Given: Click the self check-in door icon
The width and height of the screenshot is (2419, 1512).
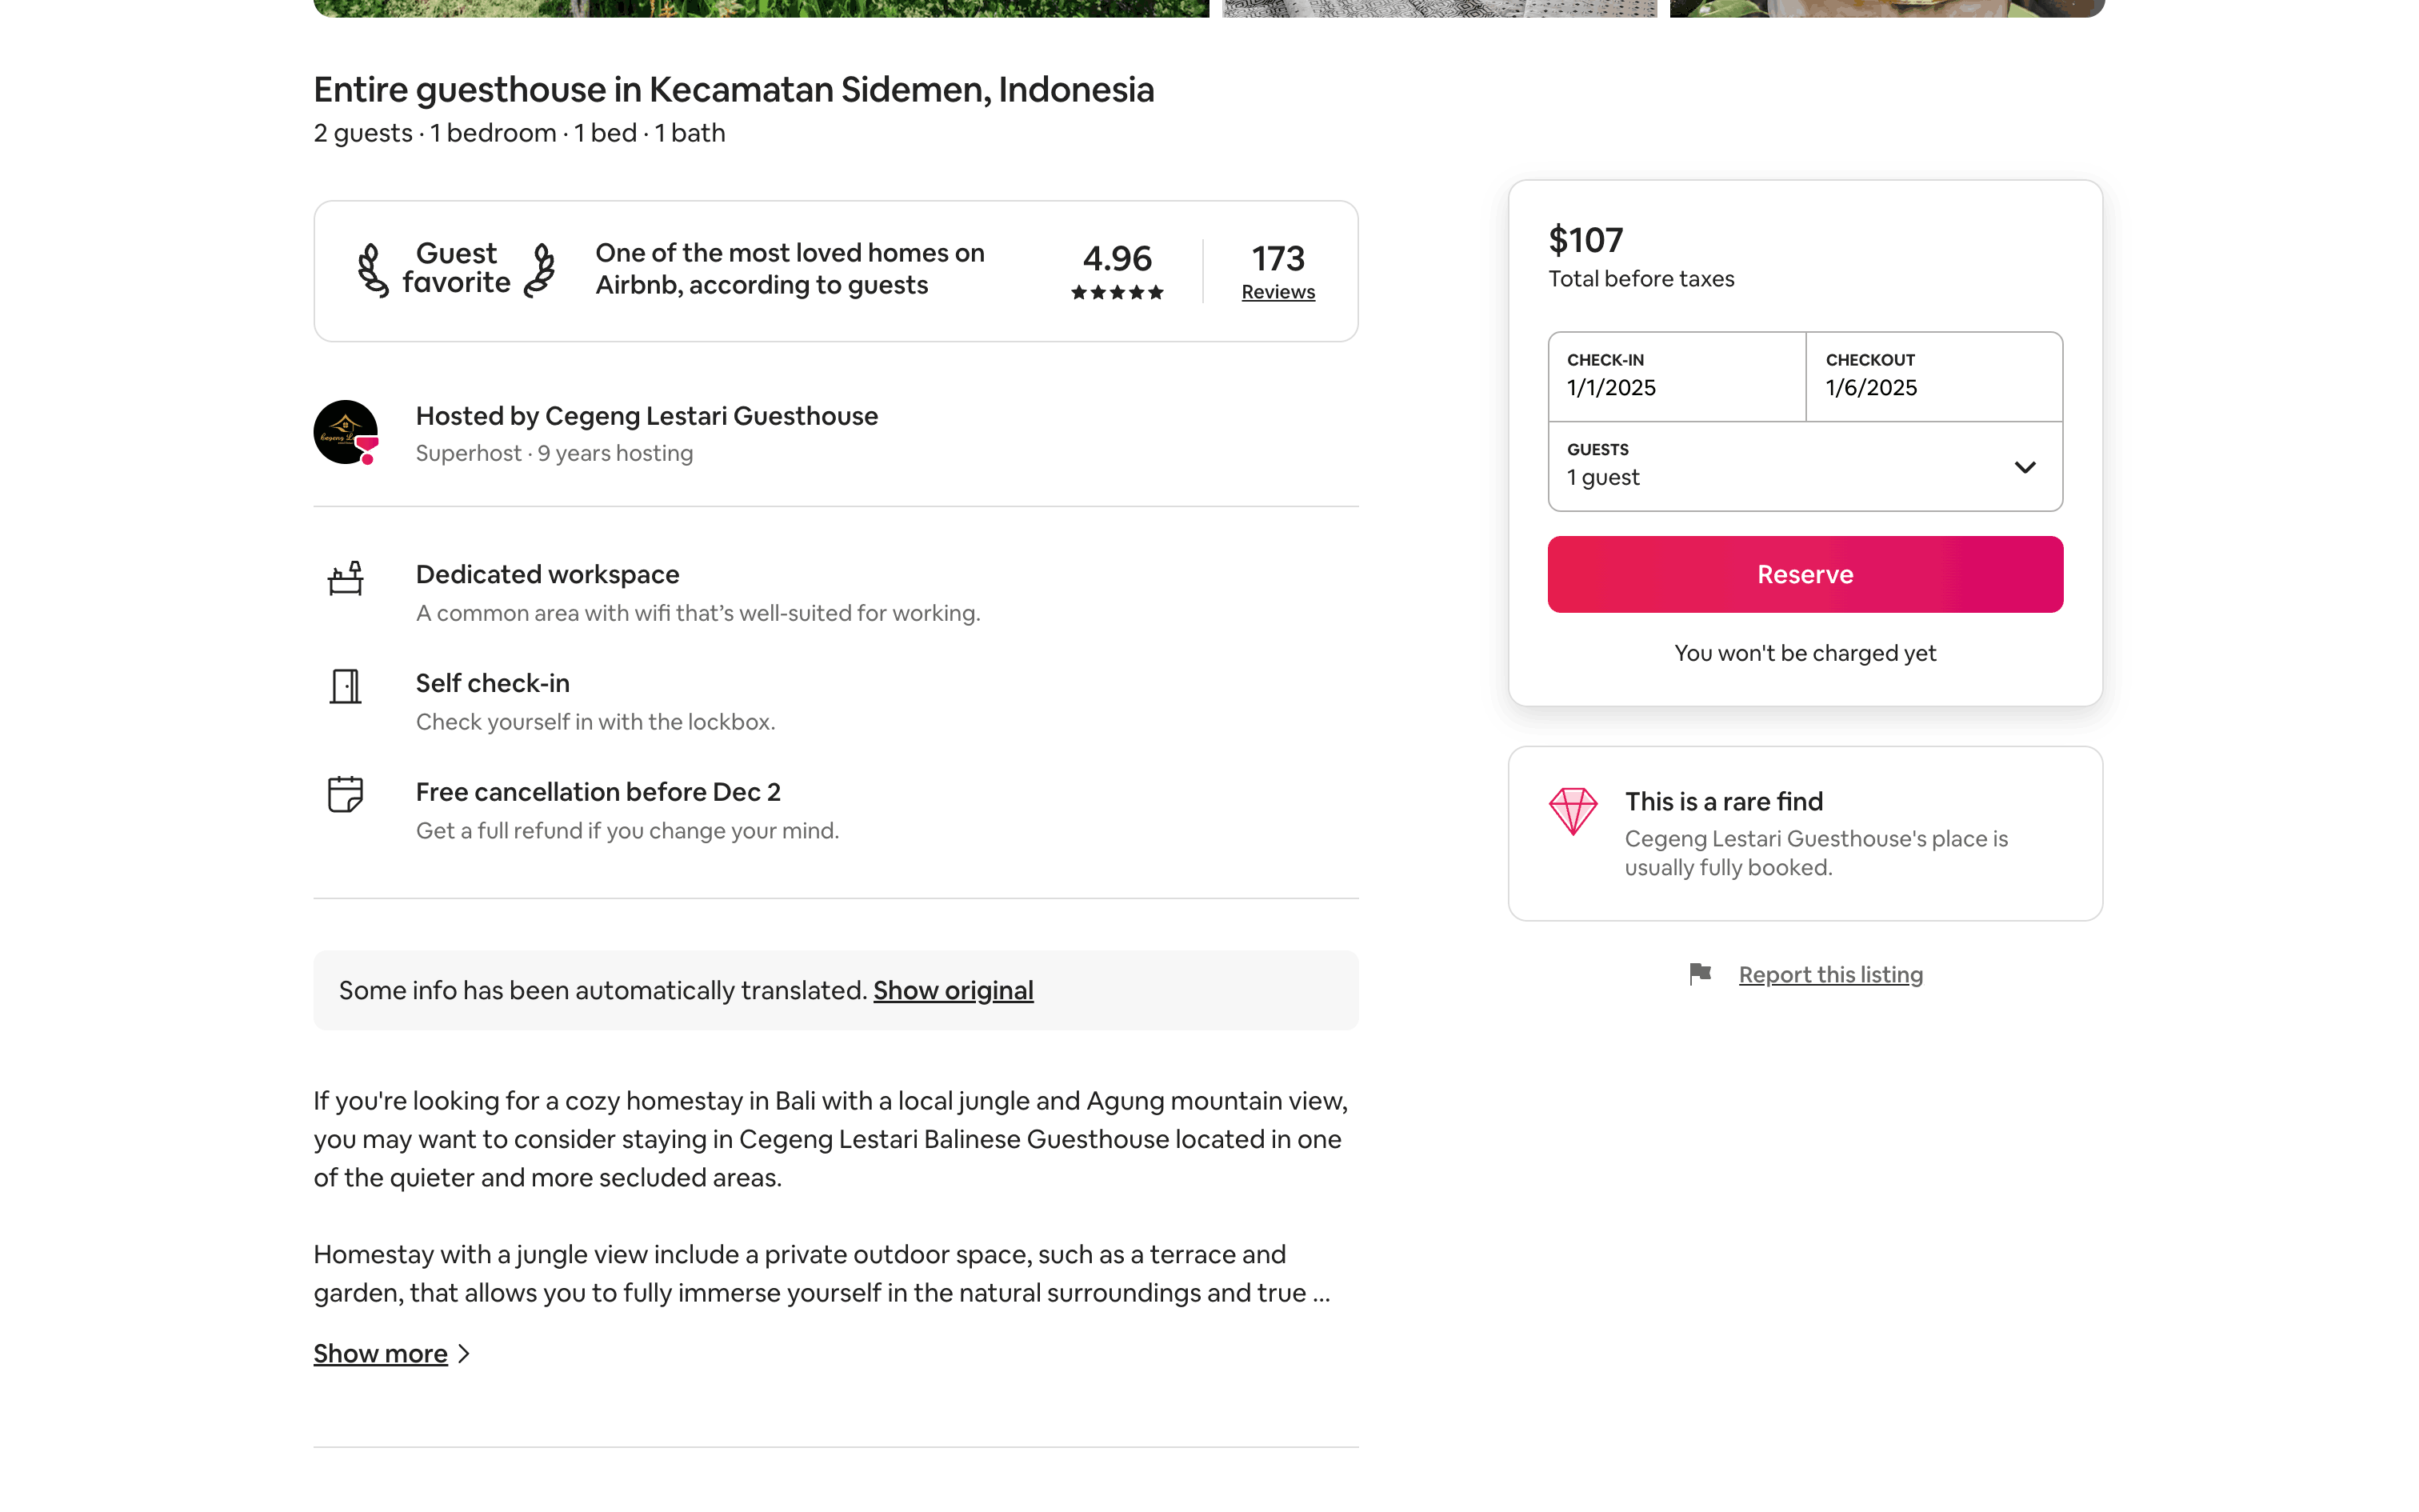Looking at the screenshot, I should pos(345,686).
